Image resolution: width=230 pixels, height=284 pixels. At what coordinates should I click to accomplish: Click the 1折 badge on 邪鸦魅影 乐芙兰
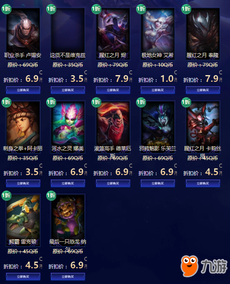click(x=141, y=102)
